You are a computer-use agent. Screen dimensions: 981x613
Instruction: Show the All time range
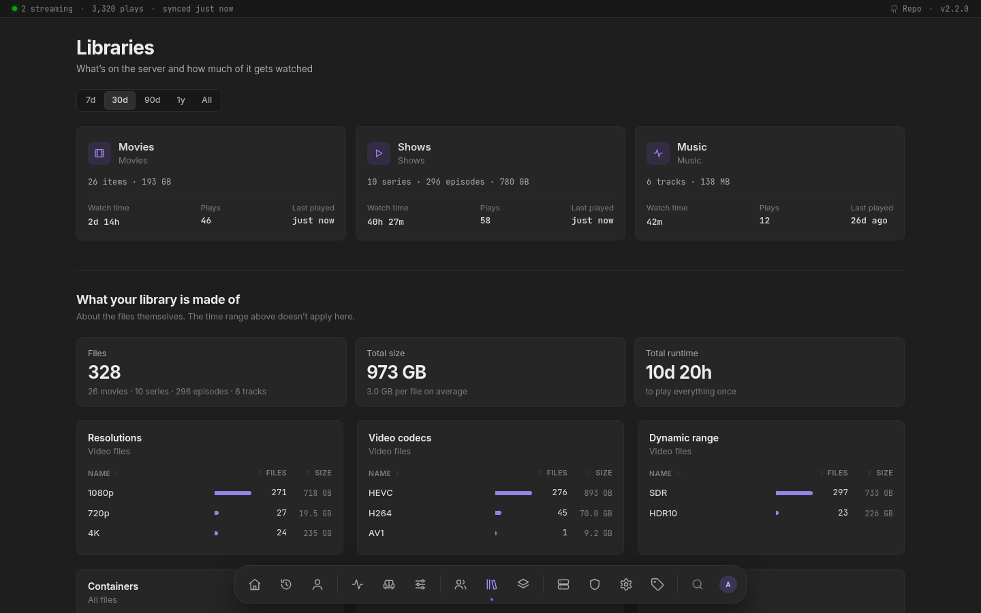point(207,100)
